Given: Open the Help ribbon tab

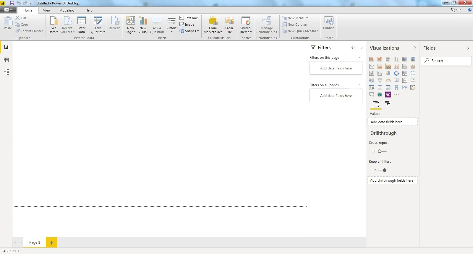Looking at the screenshot, I should pos(89,10).
